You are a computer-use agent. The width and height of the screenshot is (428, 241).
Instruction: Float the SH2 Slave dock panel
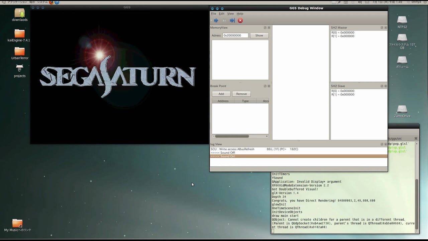pos(382,86)
